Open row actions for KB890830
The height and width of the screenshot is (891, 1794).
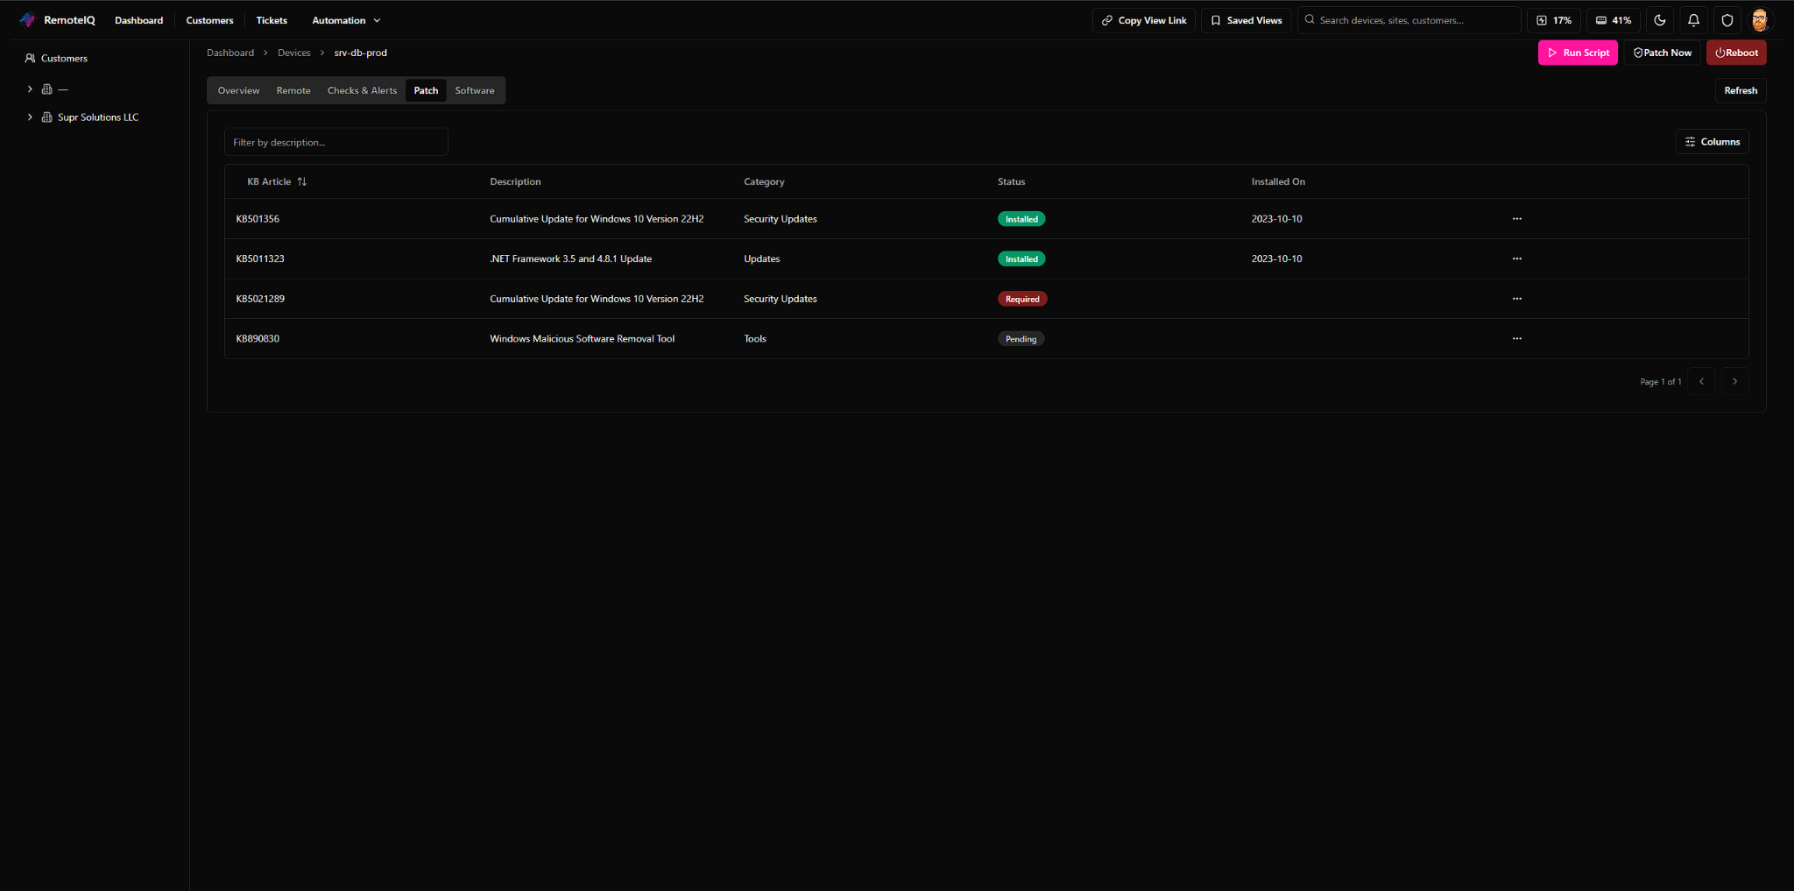[x=1516, y=338]
